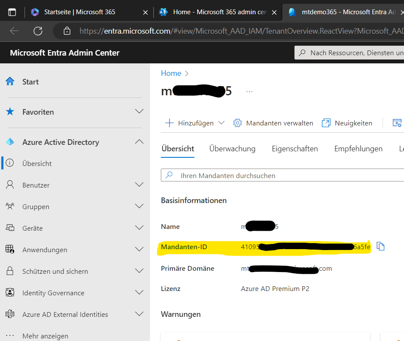Click the browser reload page icon
The image size is (404, 341).
click(x=38, y=31)
